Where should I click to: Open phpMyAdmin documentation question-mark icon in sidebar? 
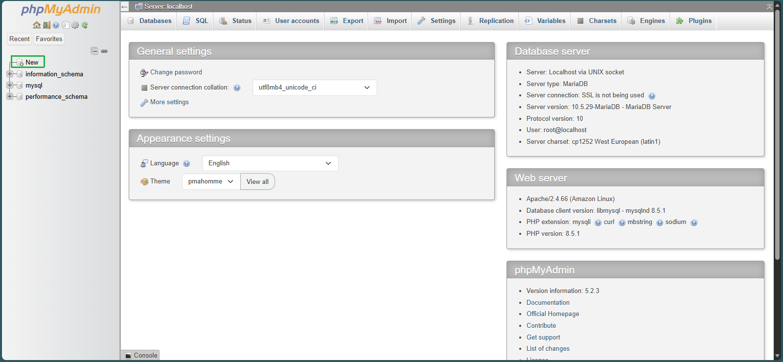point(56,25)
